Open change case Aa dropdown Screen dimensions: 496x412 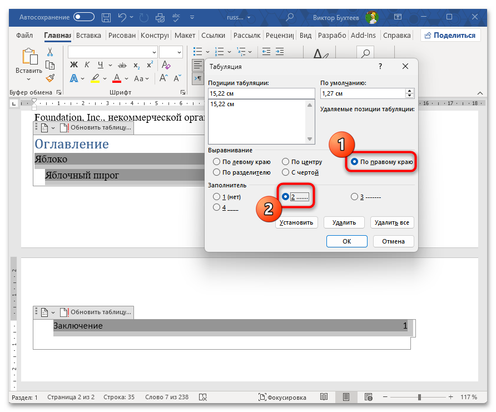coord(141,78)
